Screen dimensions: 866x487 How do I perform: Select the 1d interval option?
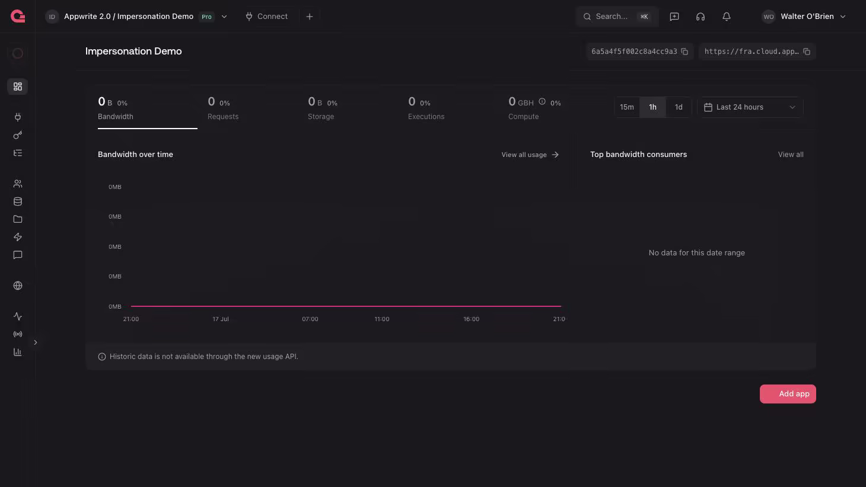click(679, 107)
